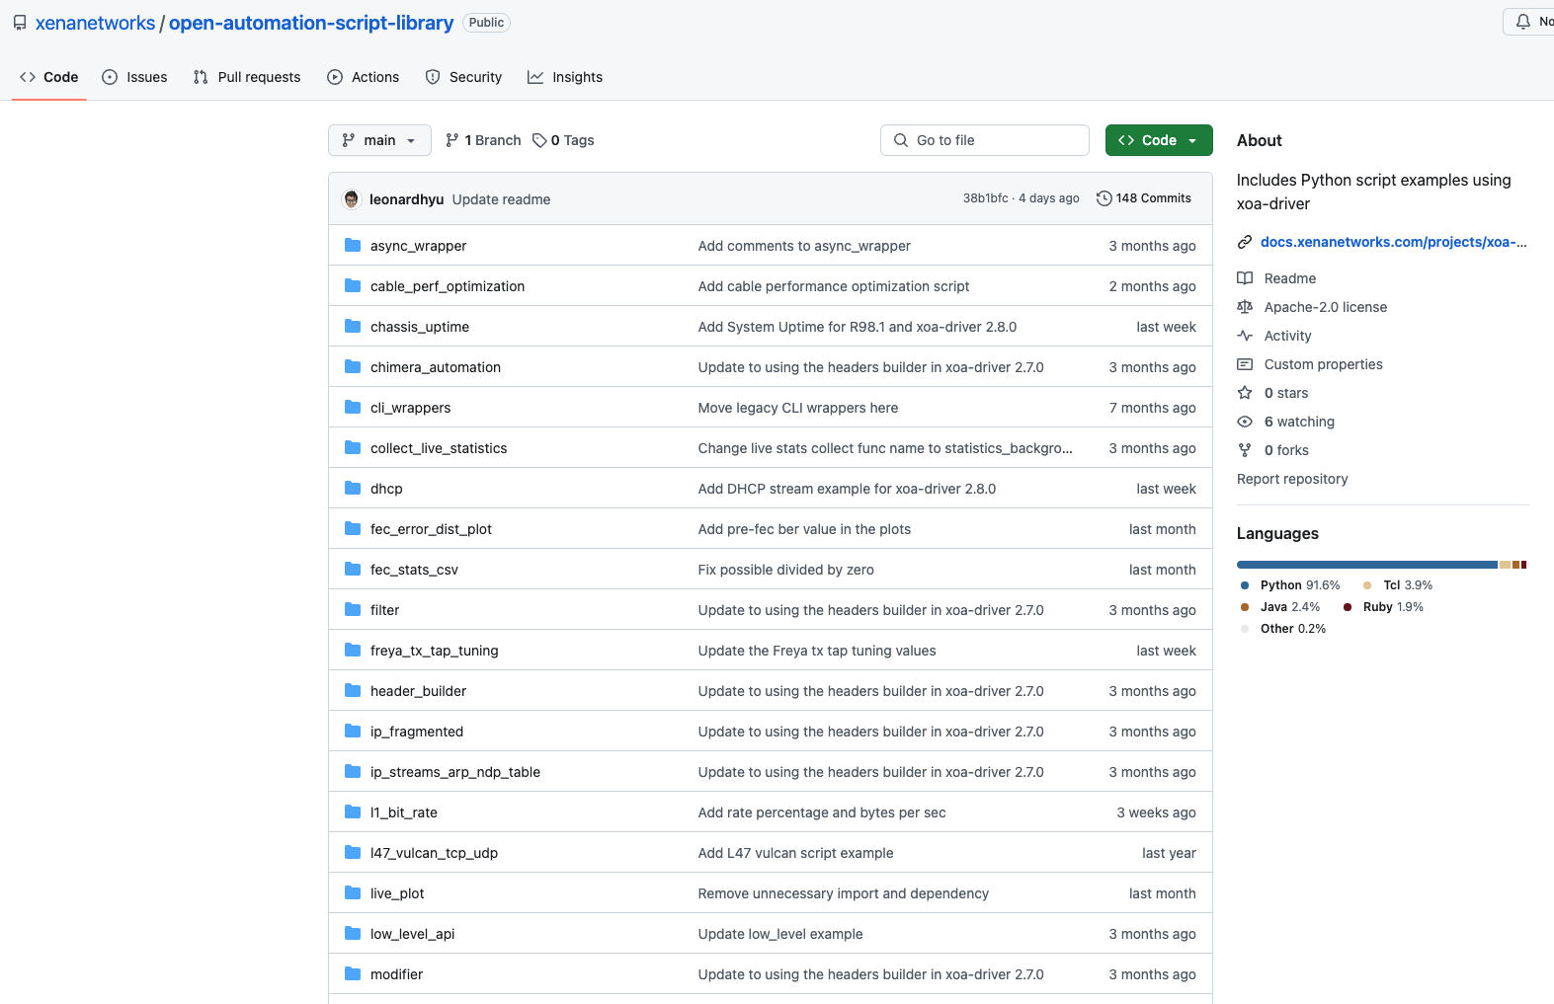1554x1004 pixels.
Task: Click the fec_stats_csv folder icon
Action: click(x=353, y=569)
